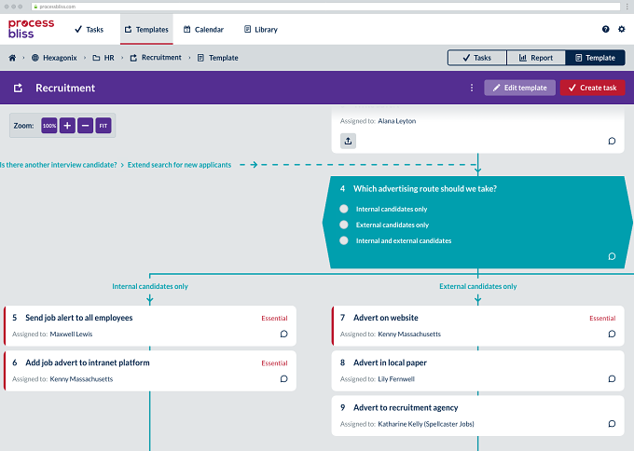Click the help question mark icon
634x451 pixels.
[x=605, y=29]
